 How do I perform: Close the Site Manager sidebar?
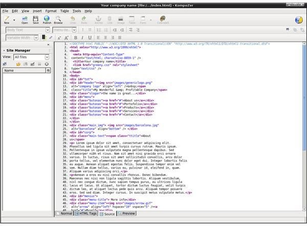coord(48,45)
